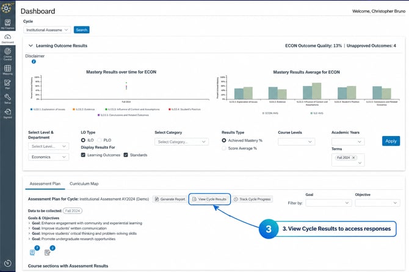Expand the Promote undergraduate research opportunities goal

tap(29, 239)
